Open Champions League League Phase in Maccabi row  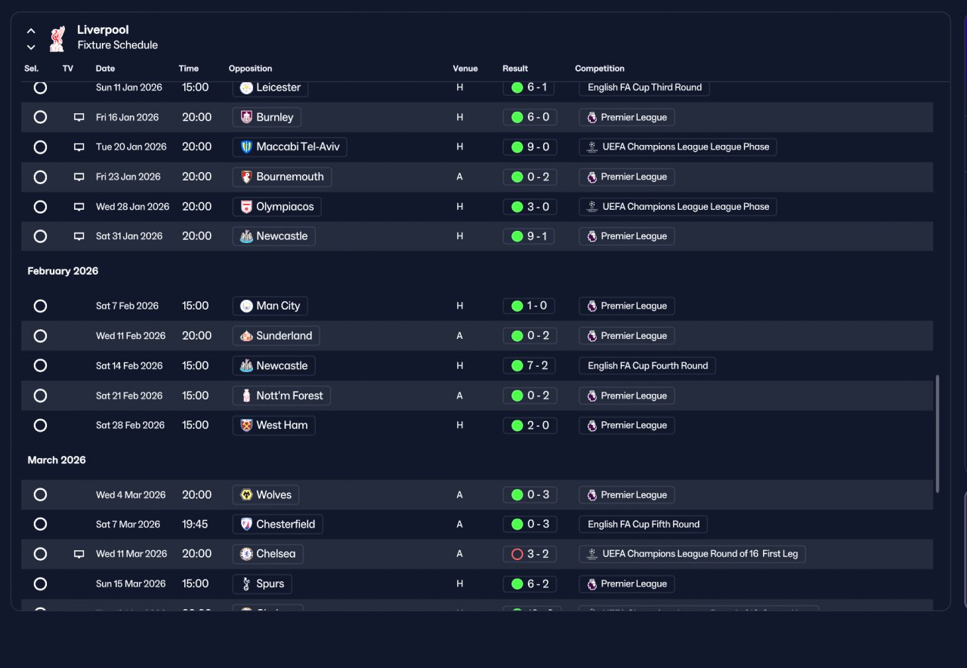pos(678,147)
